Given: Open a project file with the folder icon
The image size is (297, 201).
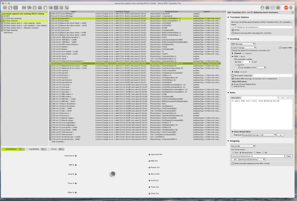Looking at the screenshot, I should (10, 8).
